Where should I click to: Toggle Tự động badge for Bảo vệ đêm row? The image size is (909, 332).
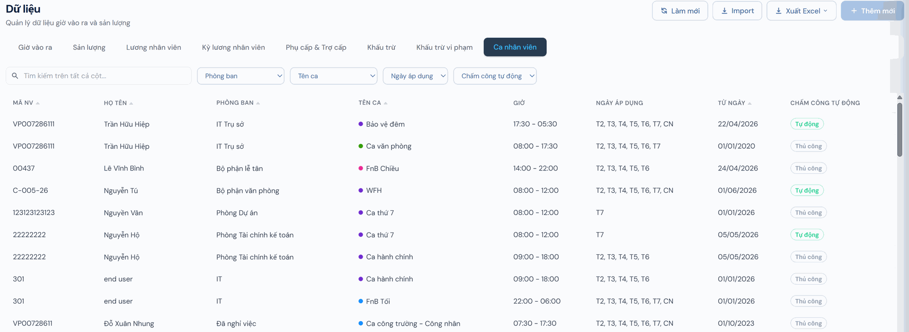(807, 124)
